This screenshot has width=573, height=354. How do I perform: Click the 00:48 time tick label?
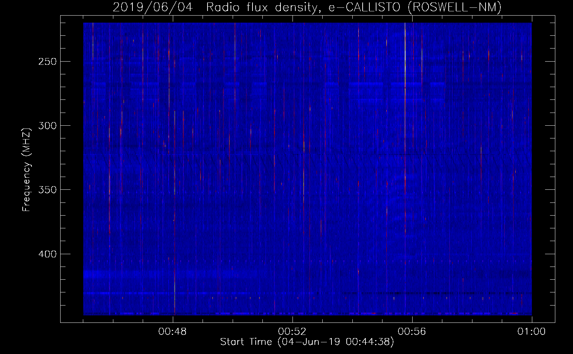coord(172,332)
